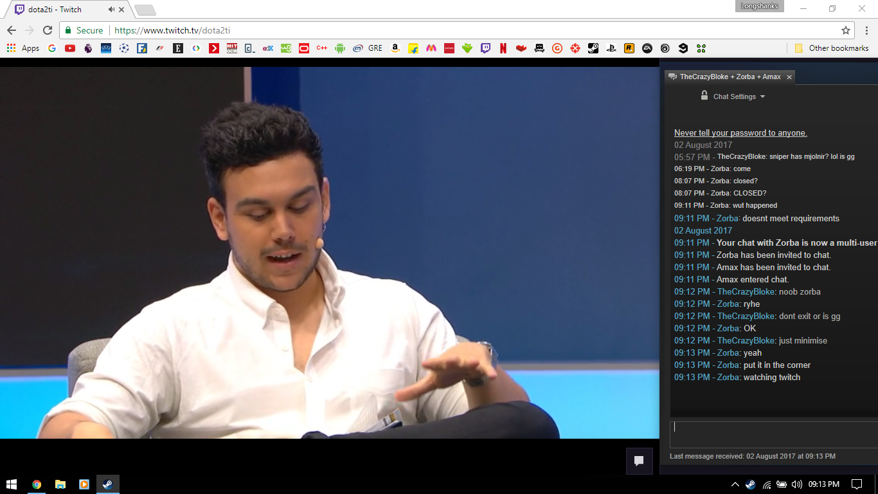Click the 09:13 PM taskbar clock

pos(823,484)
